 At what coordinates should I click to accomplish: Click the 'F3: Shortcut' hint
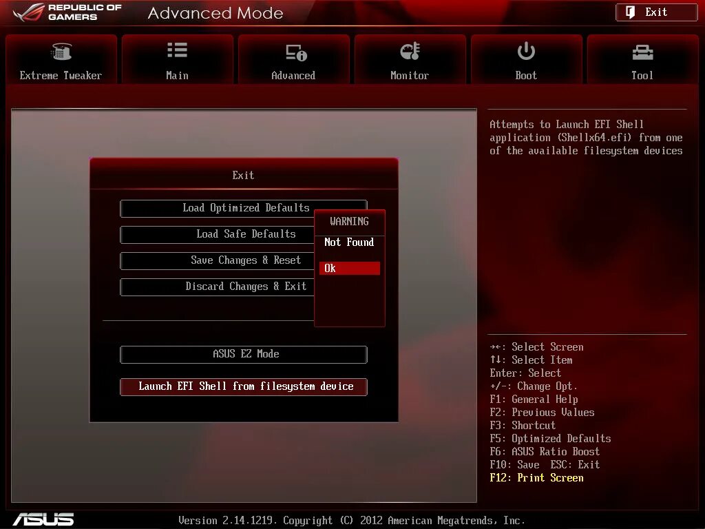coord(523,425)
